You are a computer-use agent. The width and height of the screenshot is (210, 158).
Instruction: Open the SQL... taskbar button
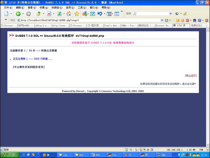coord(164,155)
